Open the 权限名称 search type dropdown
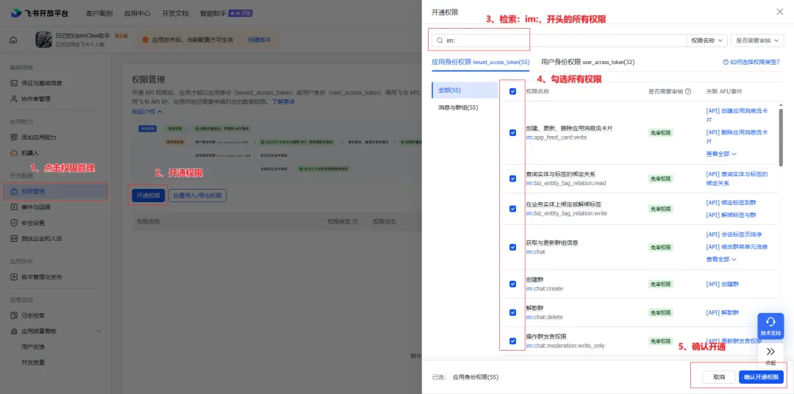794x394 pixels. [x=707, y=40]
